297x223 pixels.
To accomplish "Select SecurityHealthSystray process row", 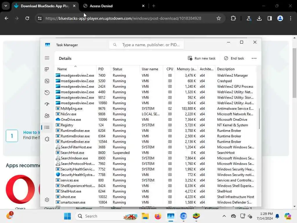I will tap(156, 175).
